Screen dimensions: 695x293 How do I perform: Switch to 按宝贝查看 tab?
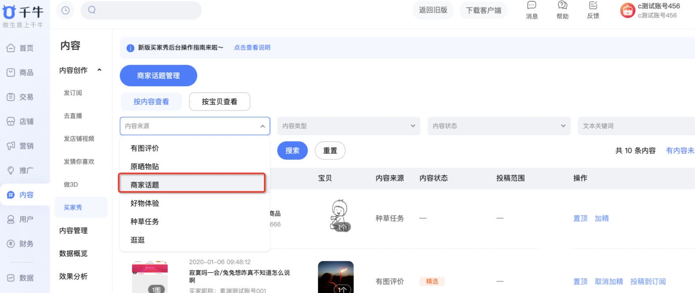pyautogui.click(x=219, y=102)
